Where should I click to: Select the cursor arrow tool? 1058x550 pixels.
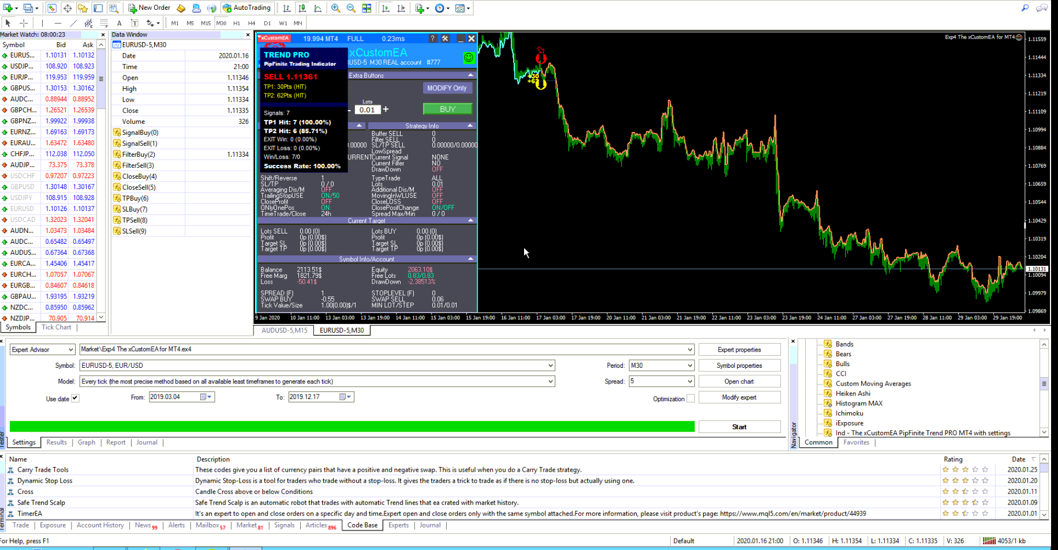[x=8, y=23]
